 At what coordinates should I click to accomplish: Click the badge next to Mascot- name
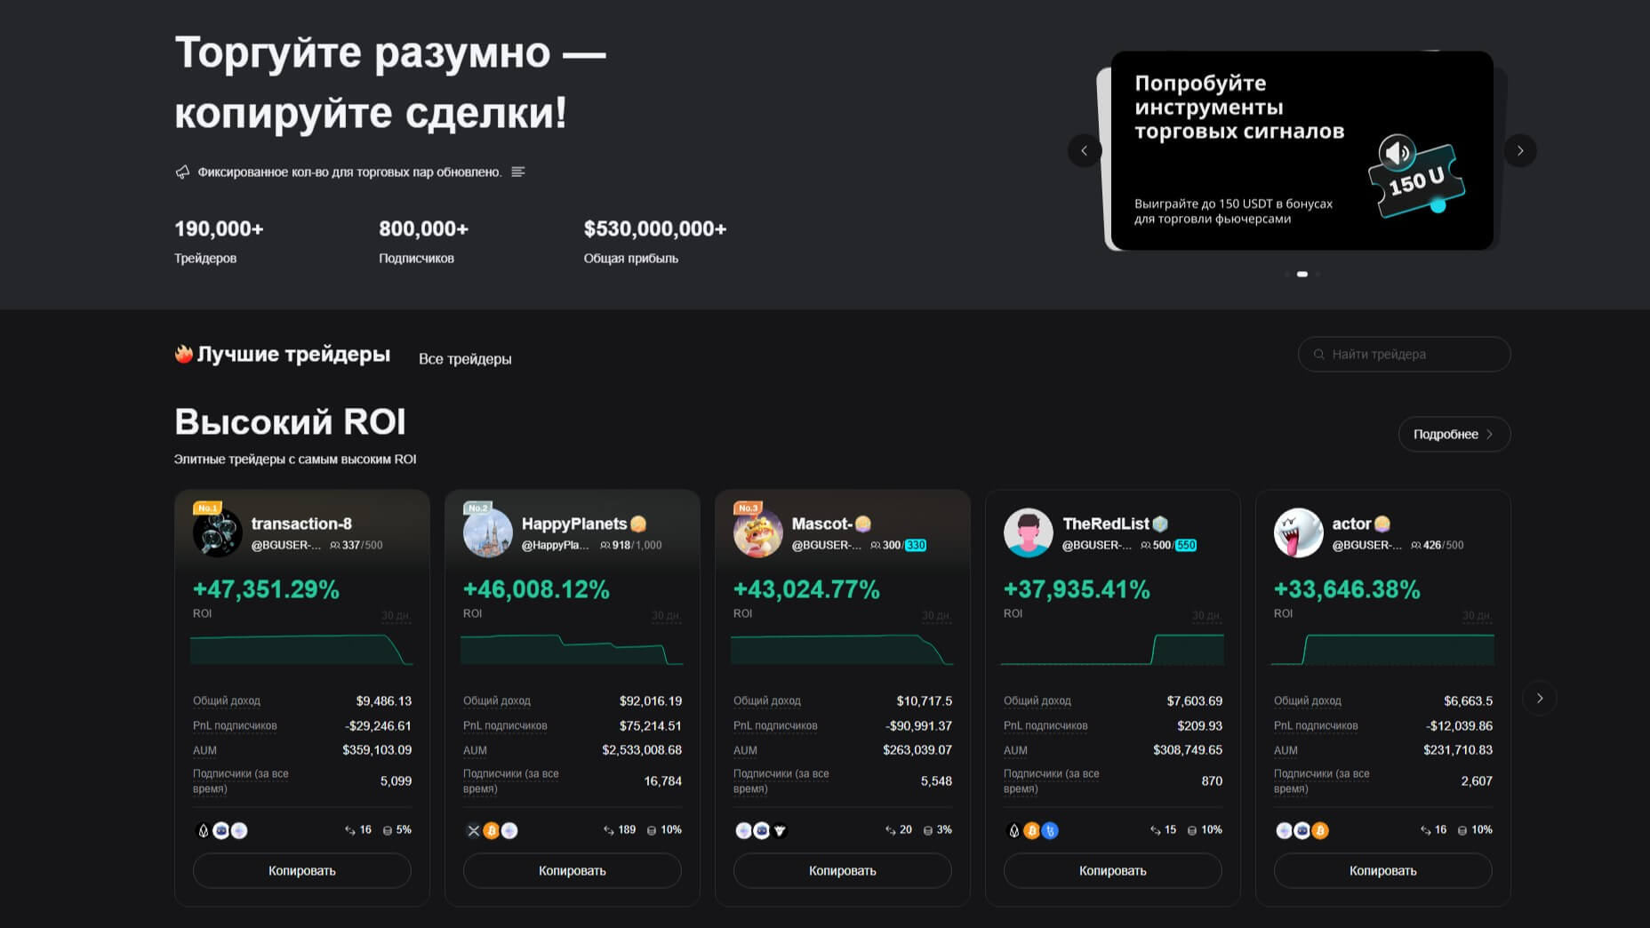pyautogui.click(x=862, y=524)
